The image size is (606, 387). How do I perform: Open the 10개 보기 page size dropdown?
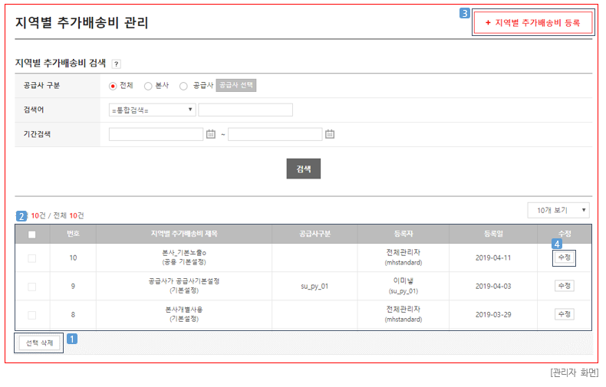[558, 210]
